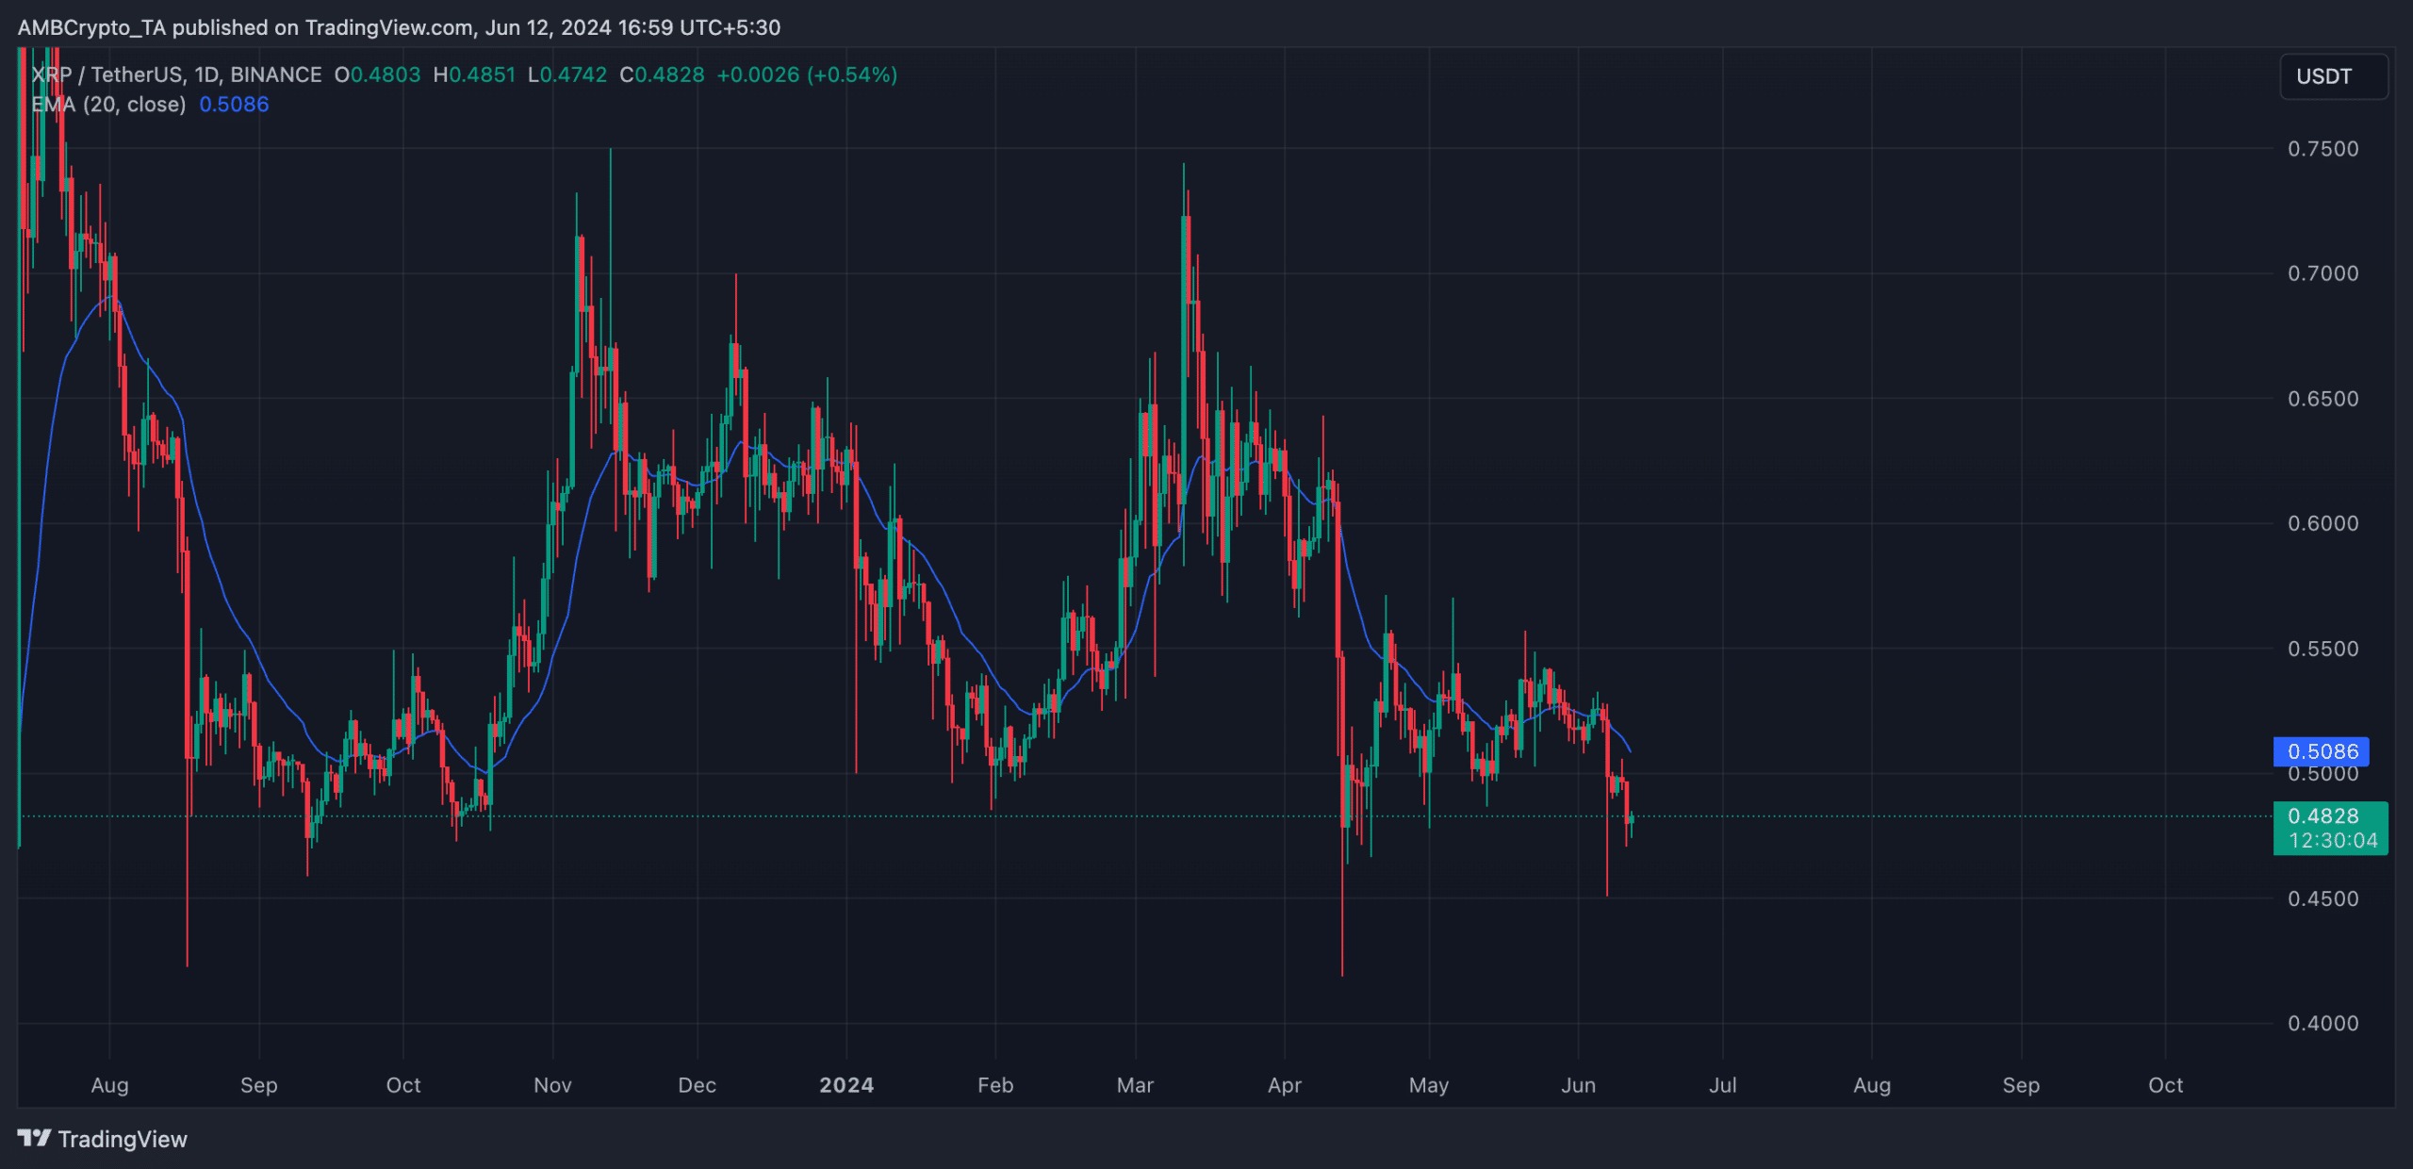Click the TradingView wordmark at bottom left
The image size is (2413, 1169).
(123, 1139)
